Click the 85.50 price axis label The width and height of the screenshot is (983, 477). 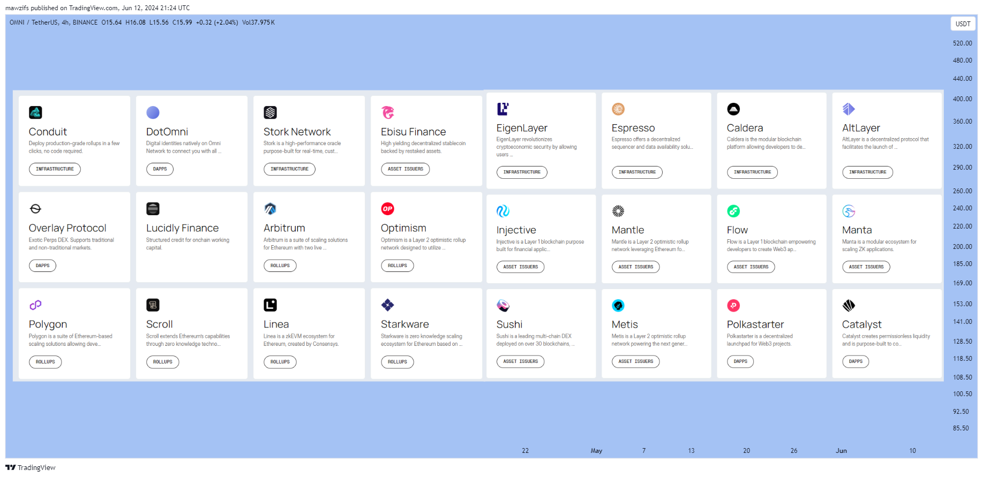961,428
